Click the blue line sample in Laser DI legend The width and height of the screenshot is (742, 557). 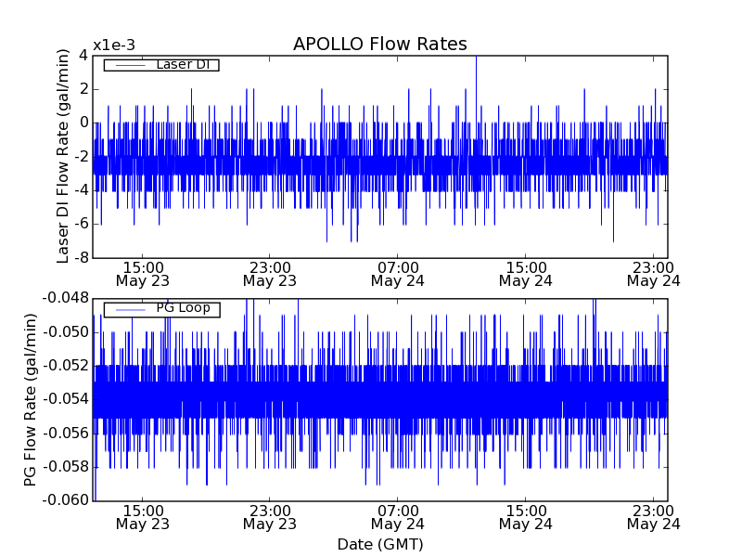click(129, 65)
